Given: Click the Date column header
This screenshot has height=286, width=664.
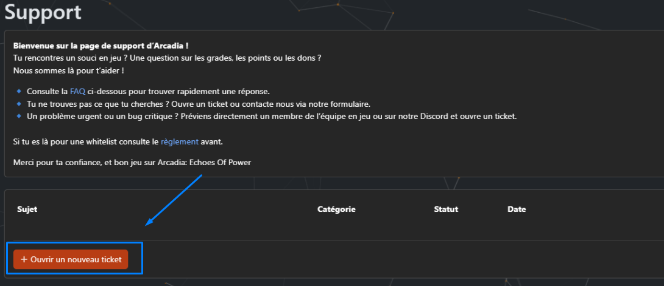Looking at the screenshot, I should (x=517, y=209).
